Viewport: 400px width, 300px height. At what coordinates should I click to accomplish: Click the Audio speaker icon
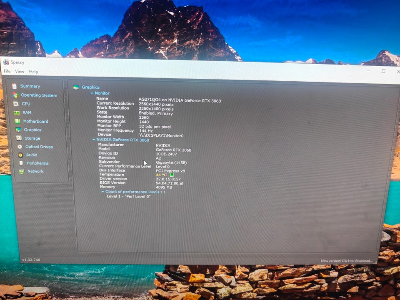[20, 155]
